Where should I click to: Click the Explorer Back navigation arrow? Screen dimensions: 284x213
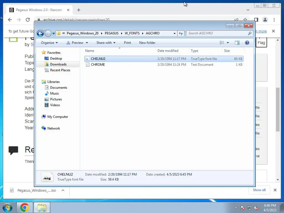[40, 33]
